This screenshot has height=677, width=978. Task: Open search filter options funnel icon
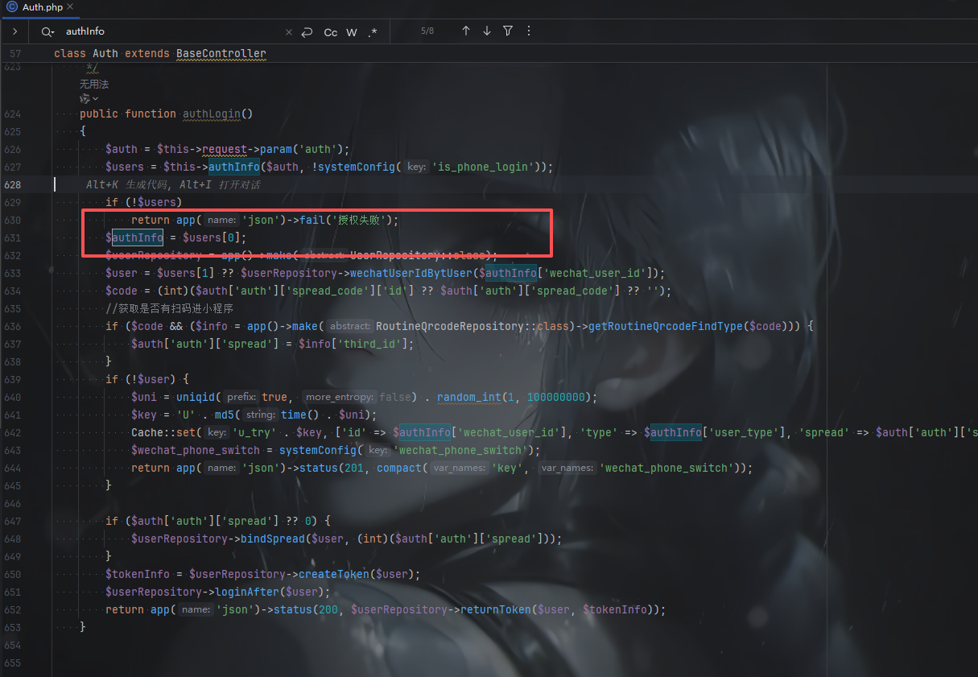[x=508, y=31]
